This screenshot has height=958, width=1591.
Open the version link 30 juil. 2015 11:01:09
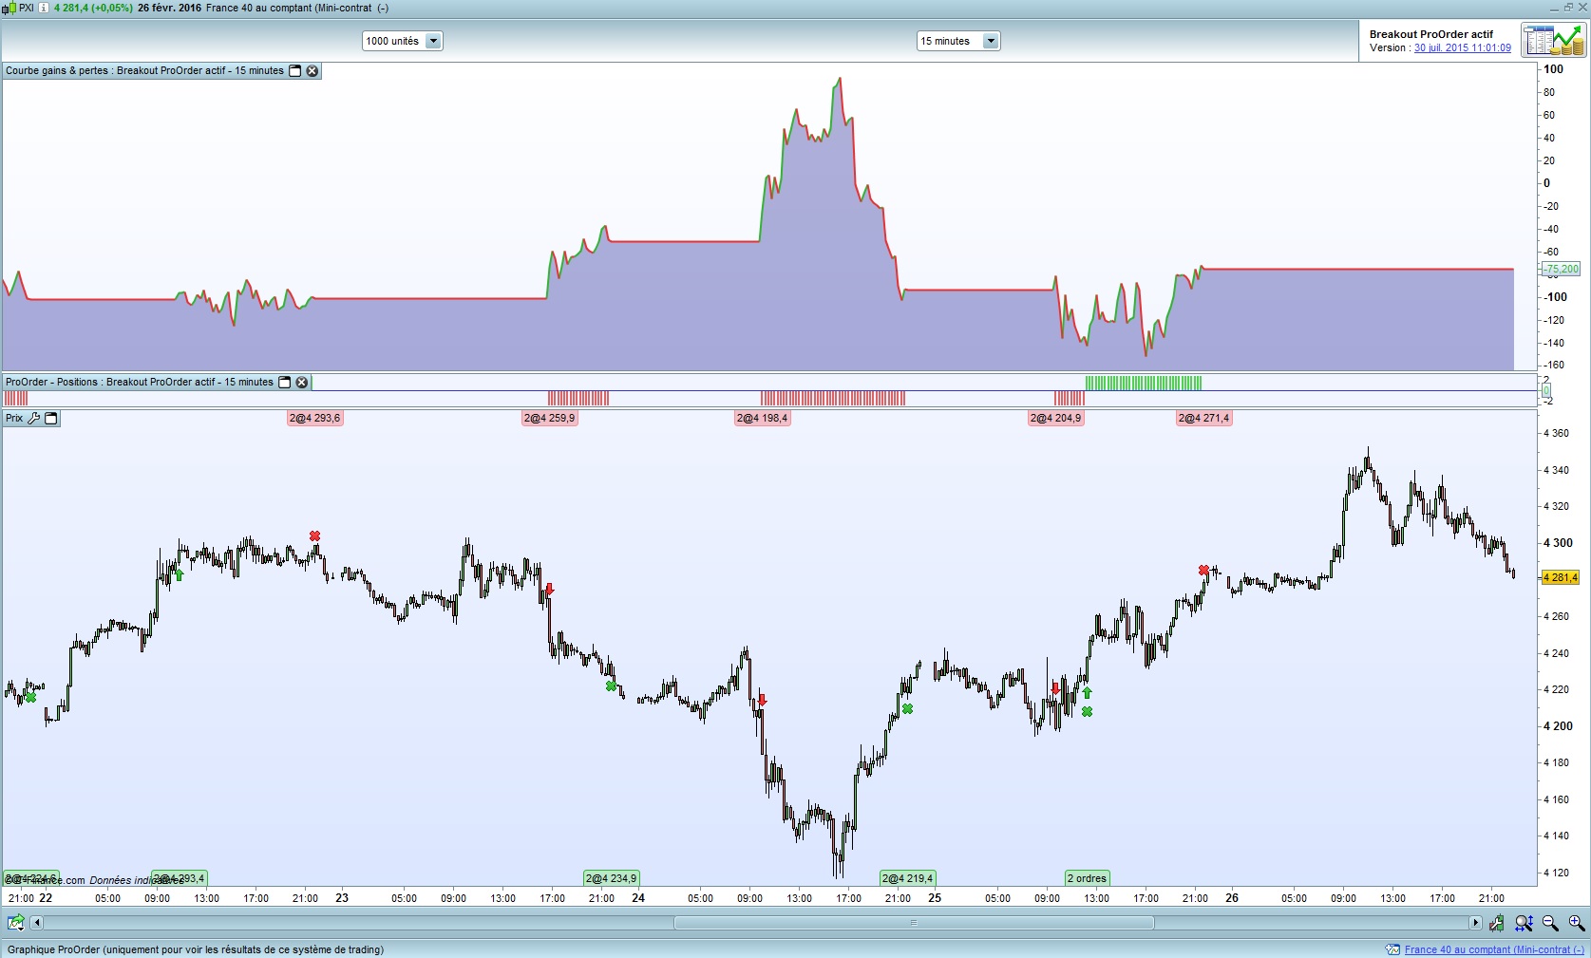click(x=1463, y=47)
